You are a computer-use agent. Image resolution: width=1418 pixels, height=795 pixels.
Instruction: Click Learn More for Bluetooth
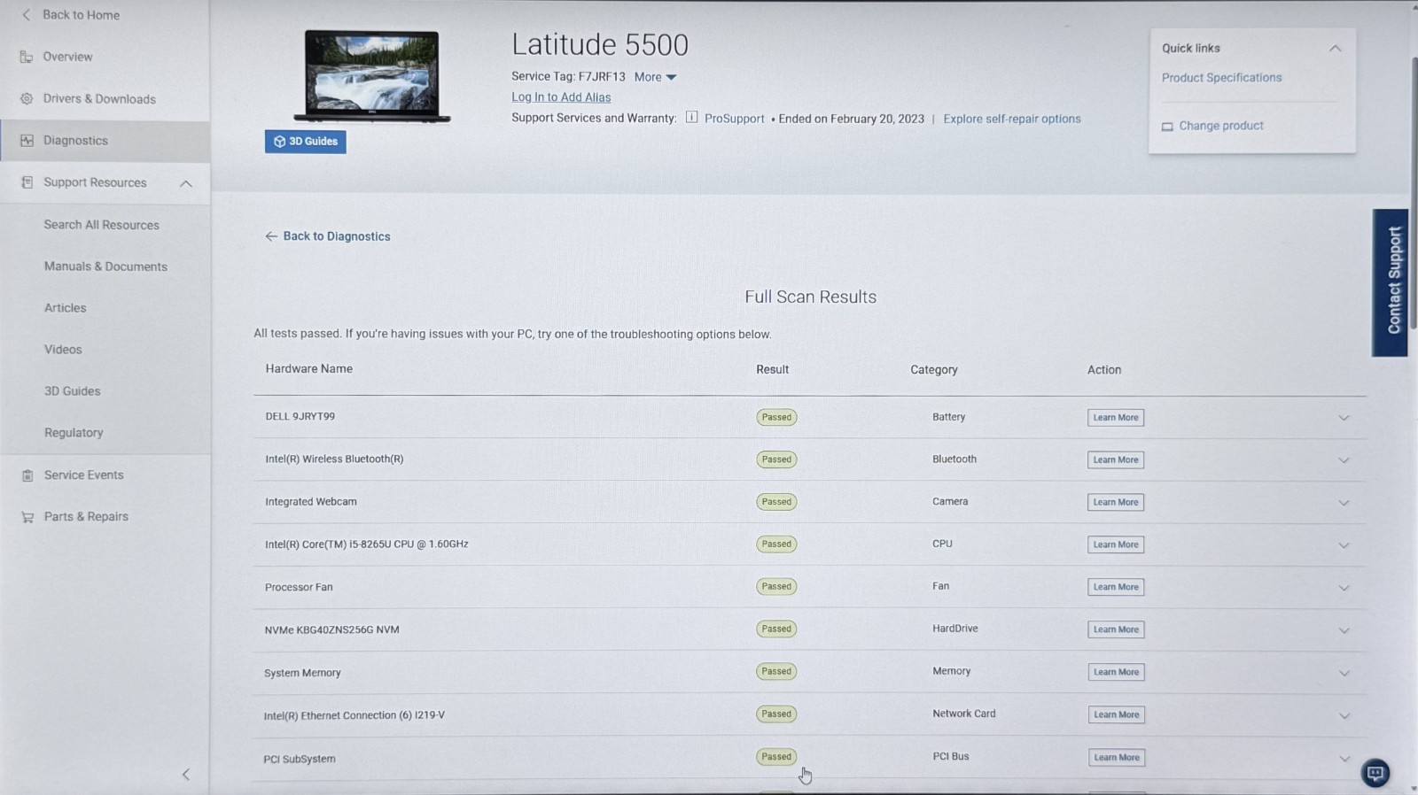pos(1116,460)
